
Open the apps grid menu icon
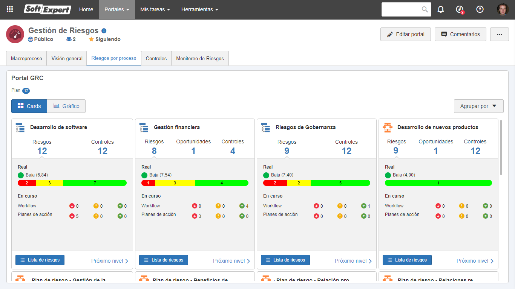(10, 9)
